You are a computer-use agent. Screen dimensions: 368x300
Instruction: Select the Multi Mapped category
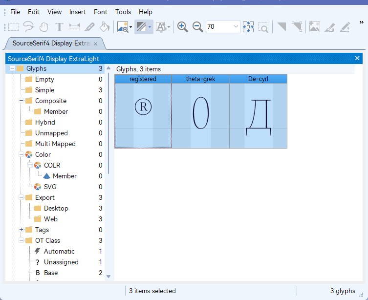(x=55, y=144)
